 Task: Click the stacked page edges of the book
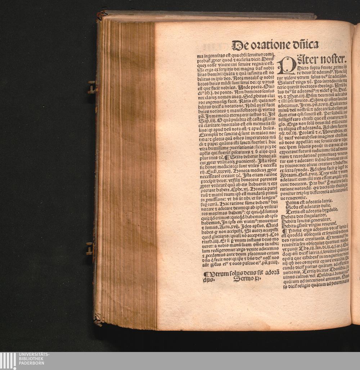(128, 173)
